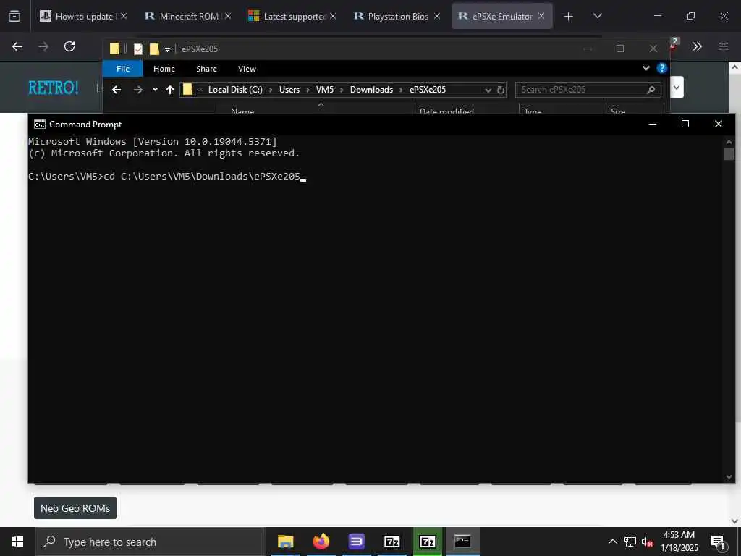Click Users breadcrumb in address bar

[289, 89]
